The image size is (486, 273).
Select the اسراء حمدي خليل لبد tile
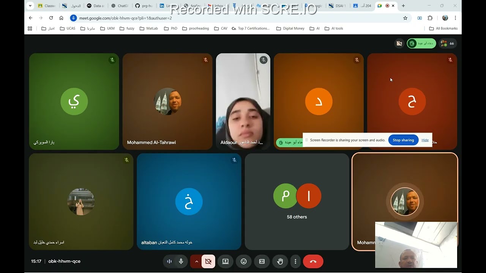tap(81, 201)
